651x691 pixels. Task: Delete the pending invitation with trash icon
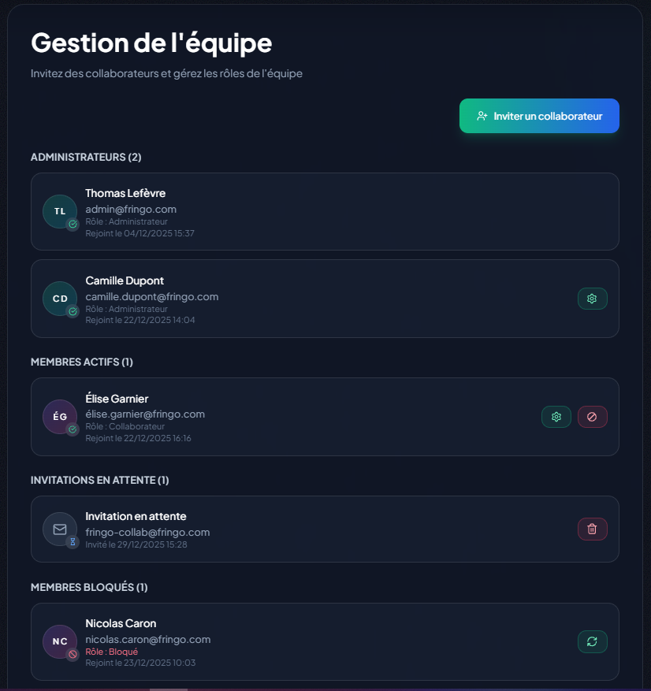click(592, 529)
